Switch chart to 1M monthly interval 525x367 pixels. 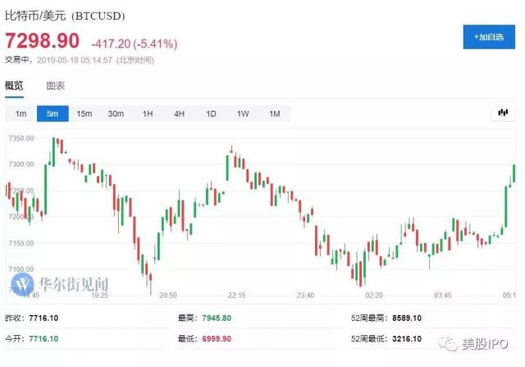click(275, 113)
